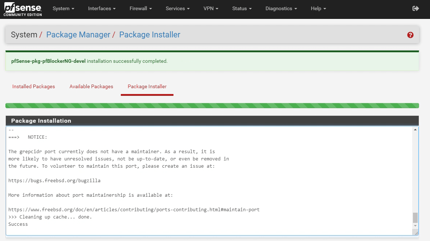430x241 pixels.
Task: Click the pfSense Community Edition logo
Action: (x=22, y=9)
